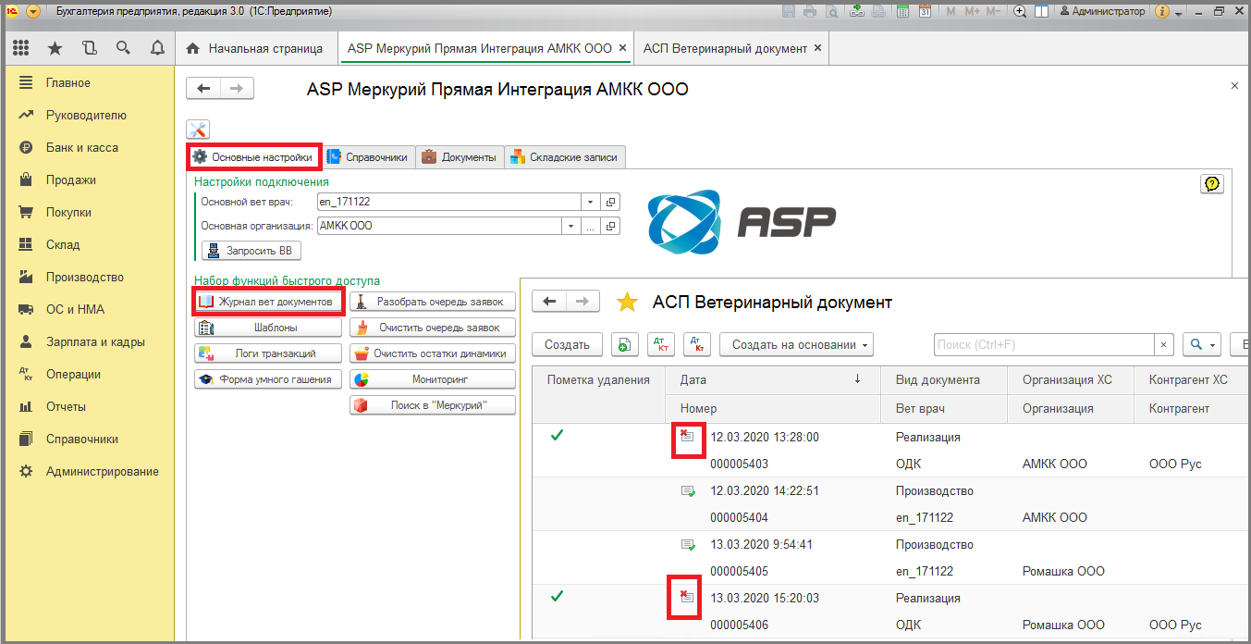Click status icon of document 12.03.2020 14:22:51
The height and width of the screenshot is (644, 1251).
tap(687, 490)
